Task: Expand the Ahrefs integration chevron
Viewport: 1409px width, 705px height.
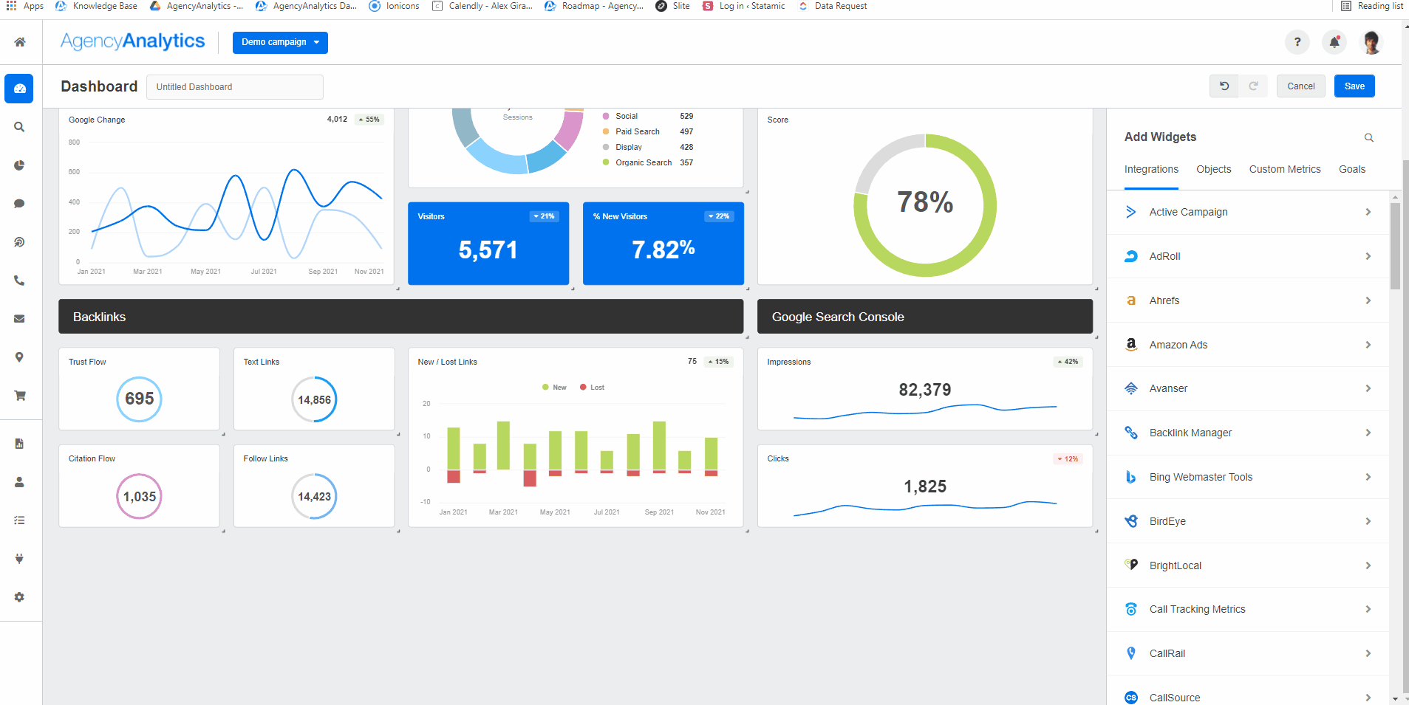Action: (1368, 300)
